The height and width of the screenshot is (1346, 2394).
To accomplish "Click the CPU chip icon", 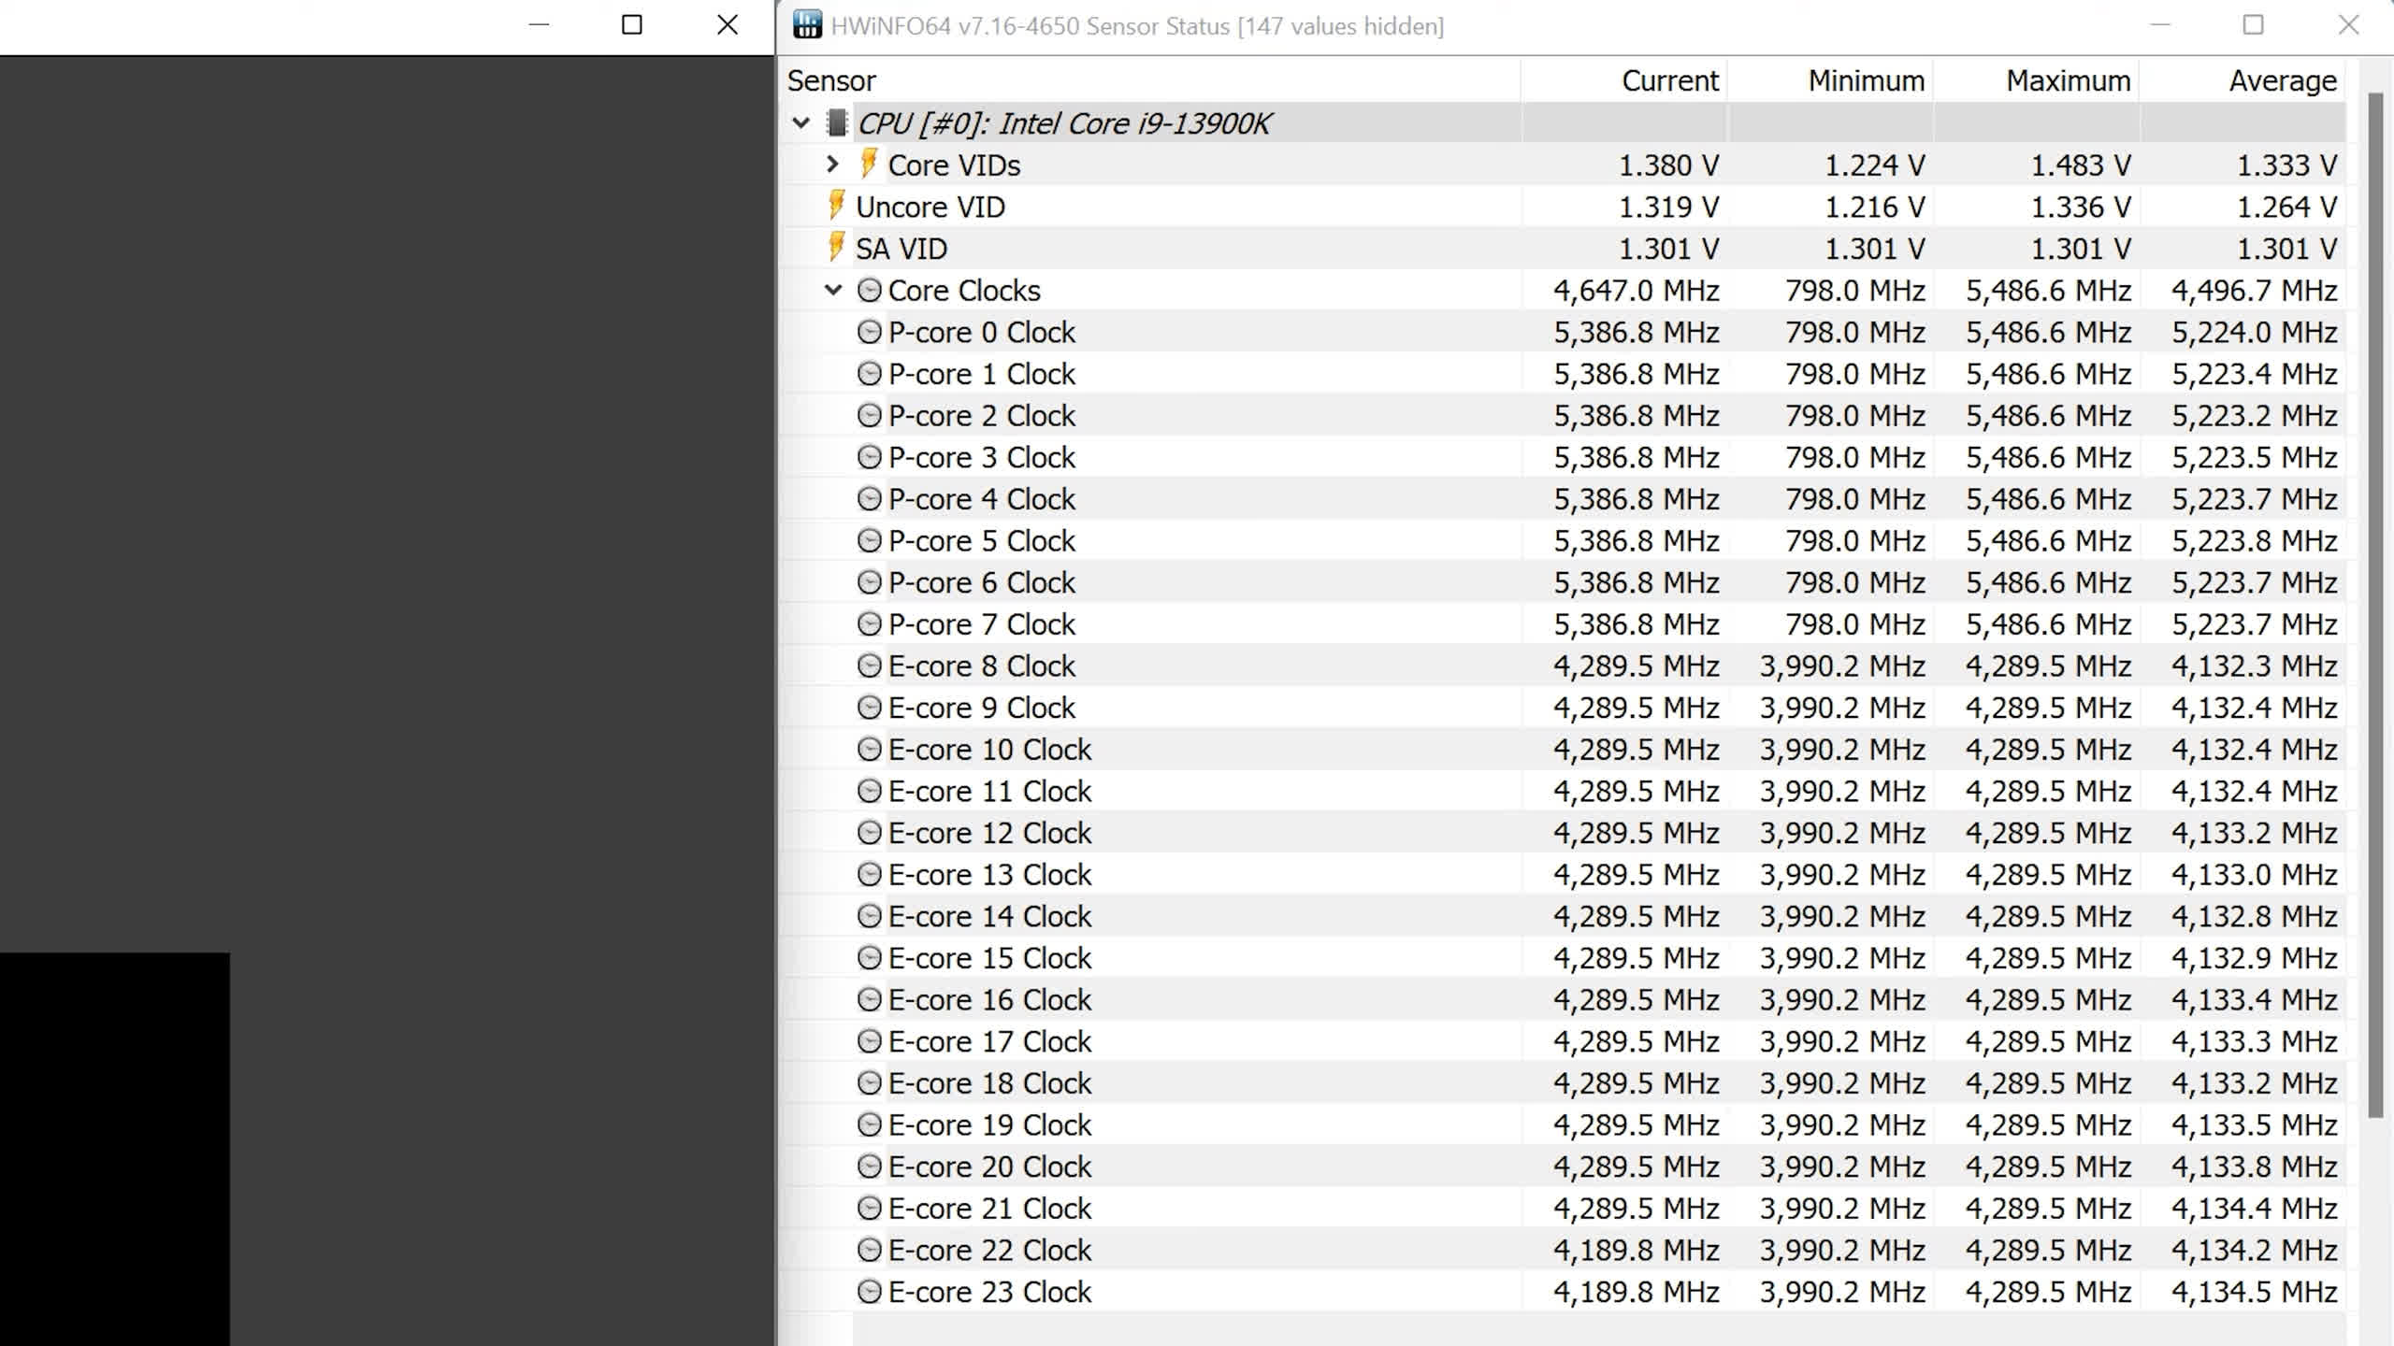I will point(837,122).
